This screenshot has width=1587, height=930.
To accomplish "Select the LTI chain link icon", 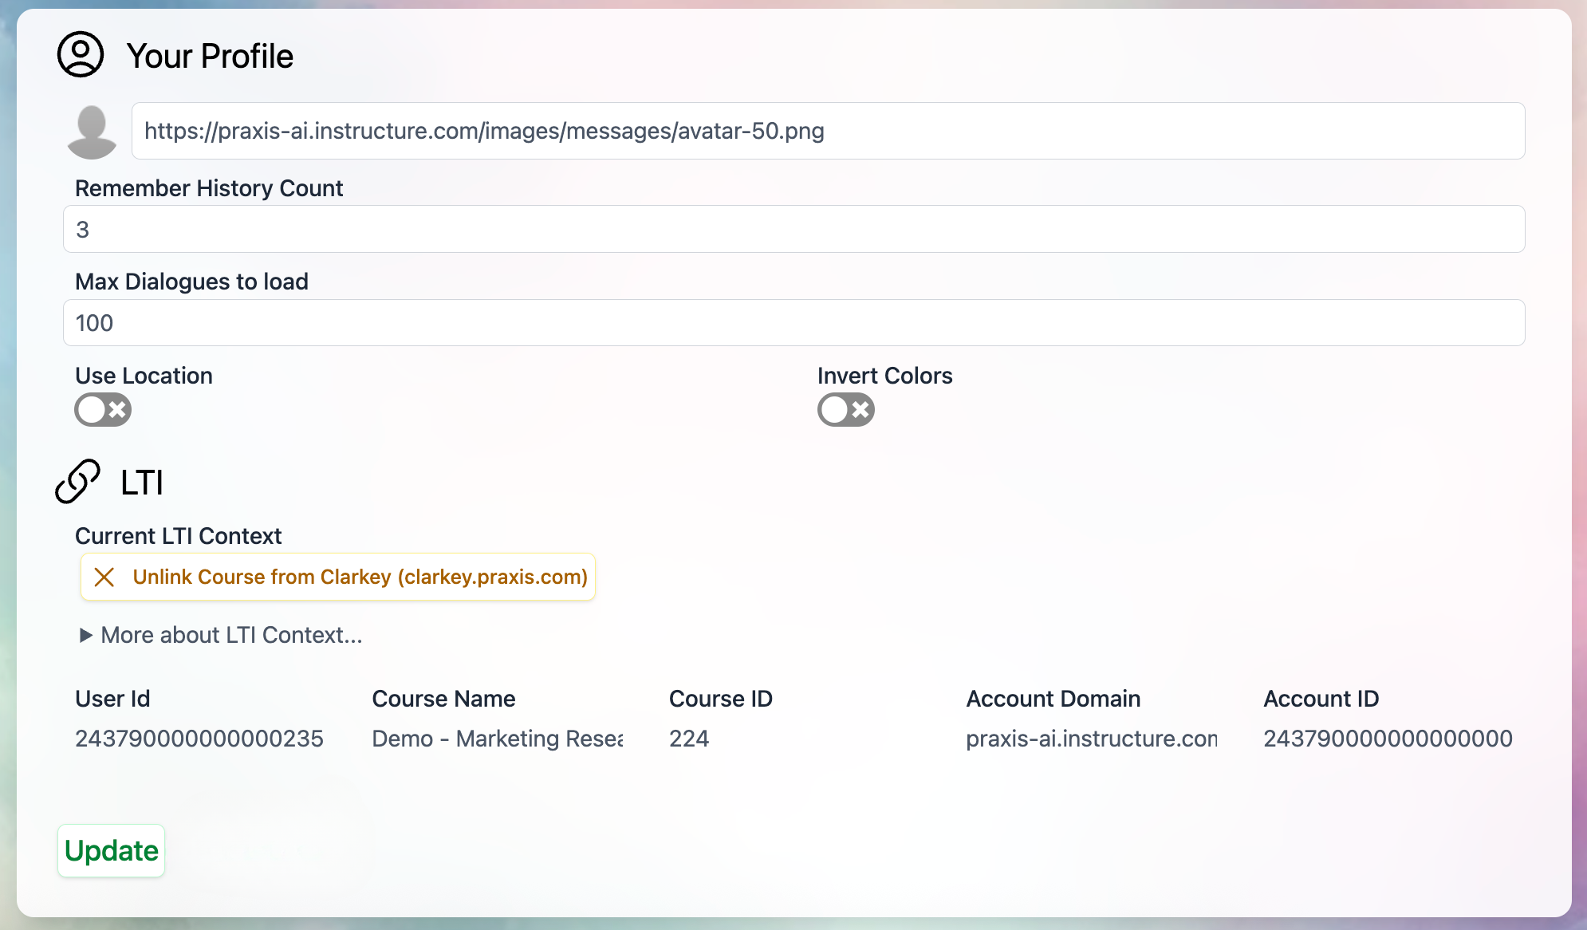I will click(x=77, y=482).
